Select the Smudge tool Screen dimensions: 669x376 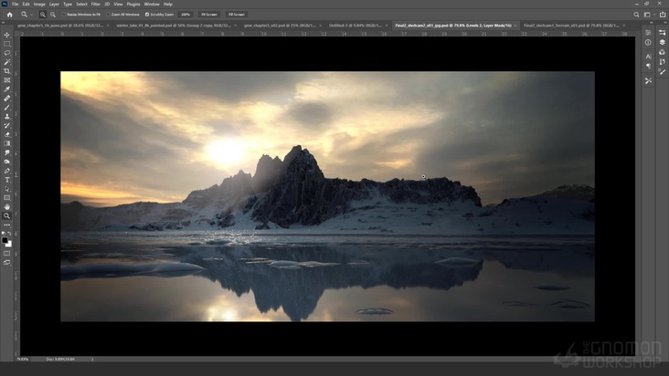click(x=6, y=152)
